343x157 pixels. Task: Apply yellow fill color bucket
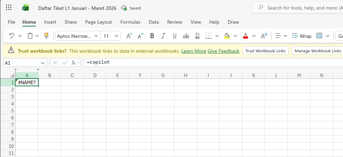tap(227, 36)
